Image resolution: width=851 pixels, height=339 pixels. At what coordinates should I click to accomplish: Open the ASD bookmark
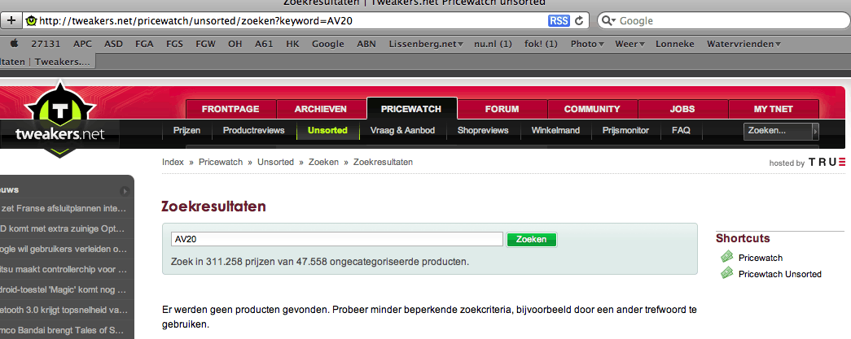[113, 44]
